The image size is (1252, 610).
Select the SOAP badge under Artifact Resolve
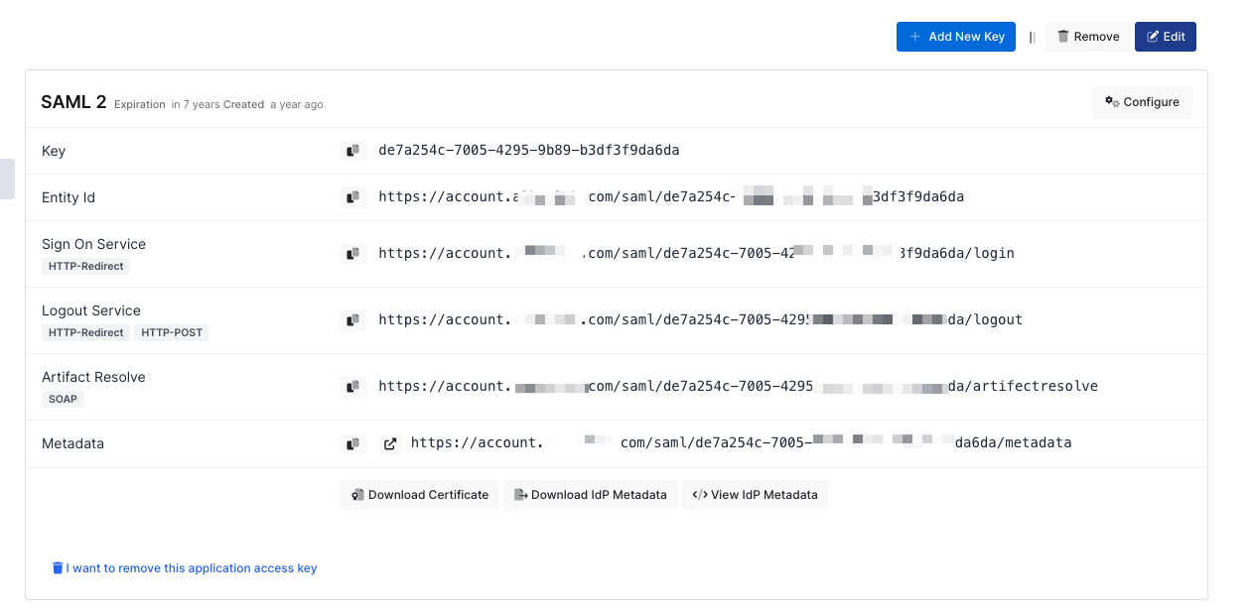(x=64, y=400)
